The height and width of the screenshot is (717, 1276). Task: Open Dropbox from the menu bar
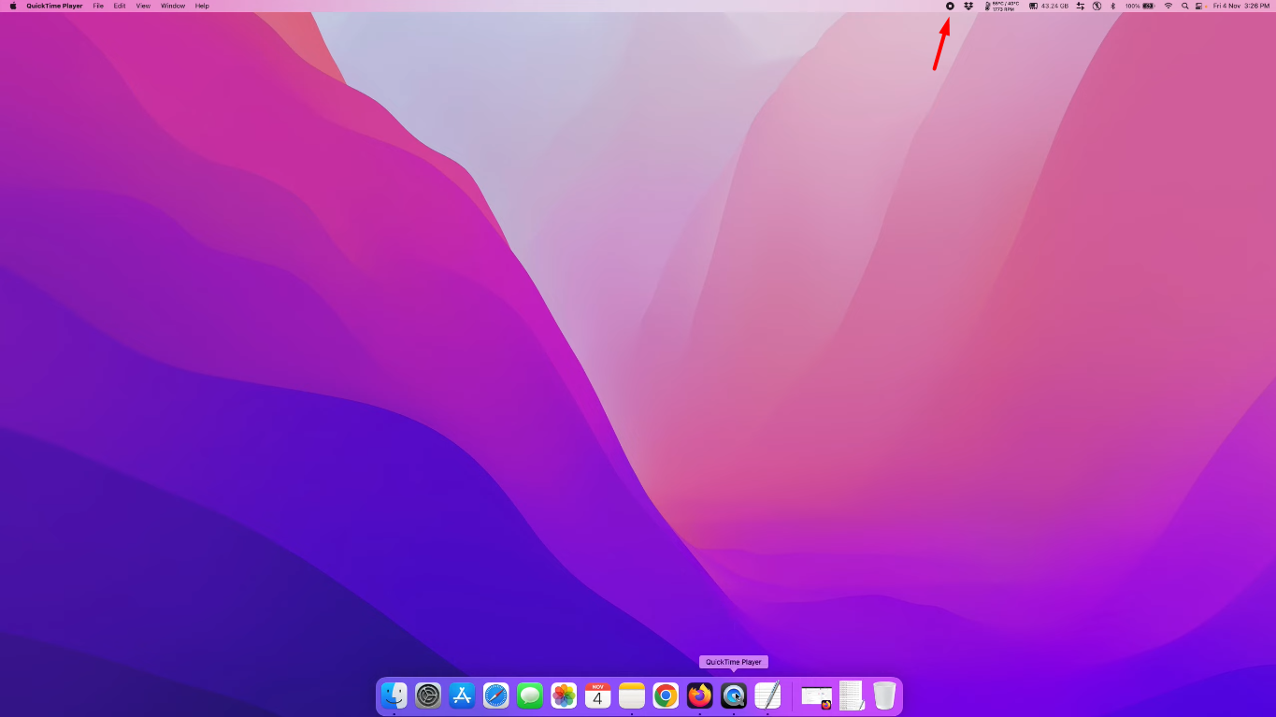pos(968,6)
